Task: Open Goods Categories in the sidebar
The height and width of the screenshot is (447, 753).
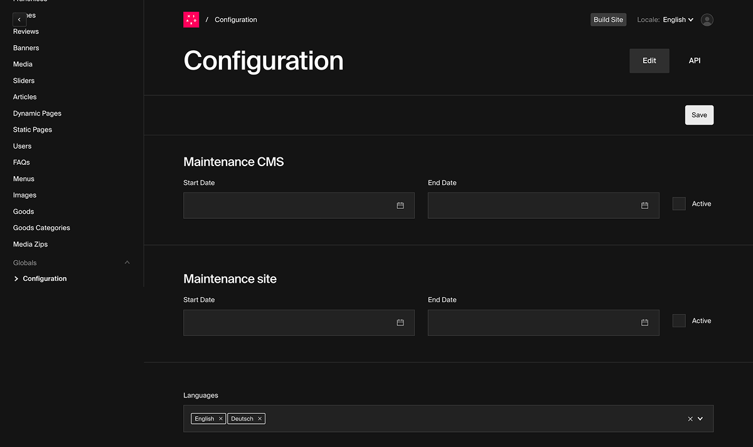Action: (41, 228)
